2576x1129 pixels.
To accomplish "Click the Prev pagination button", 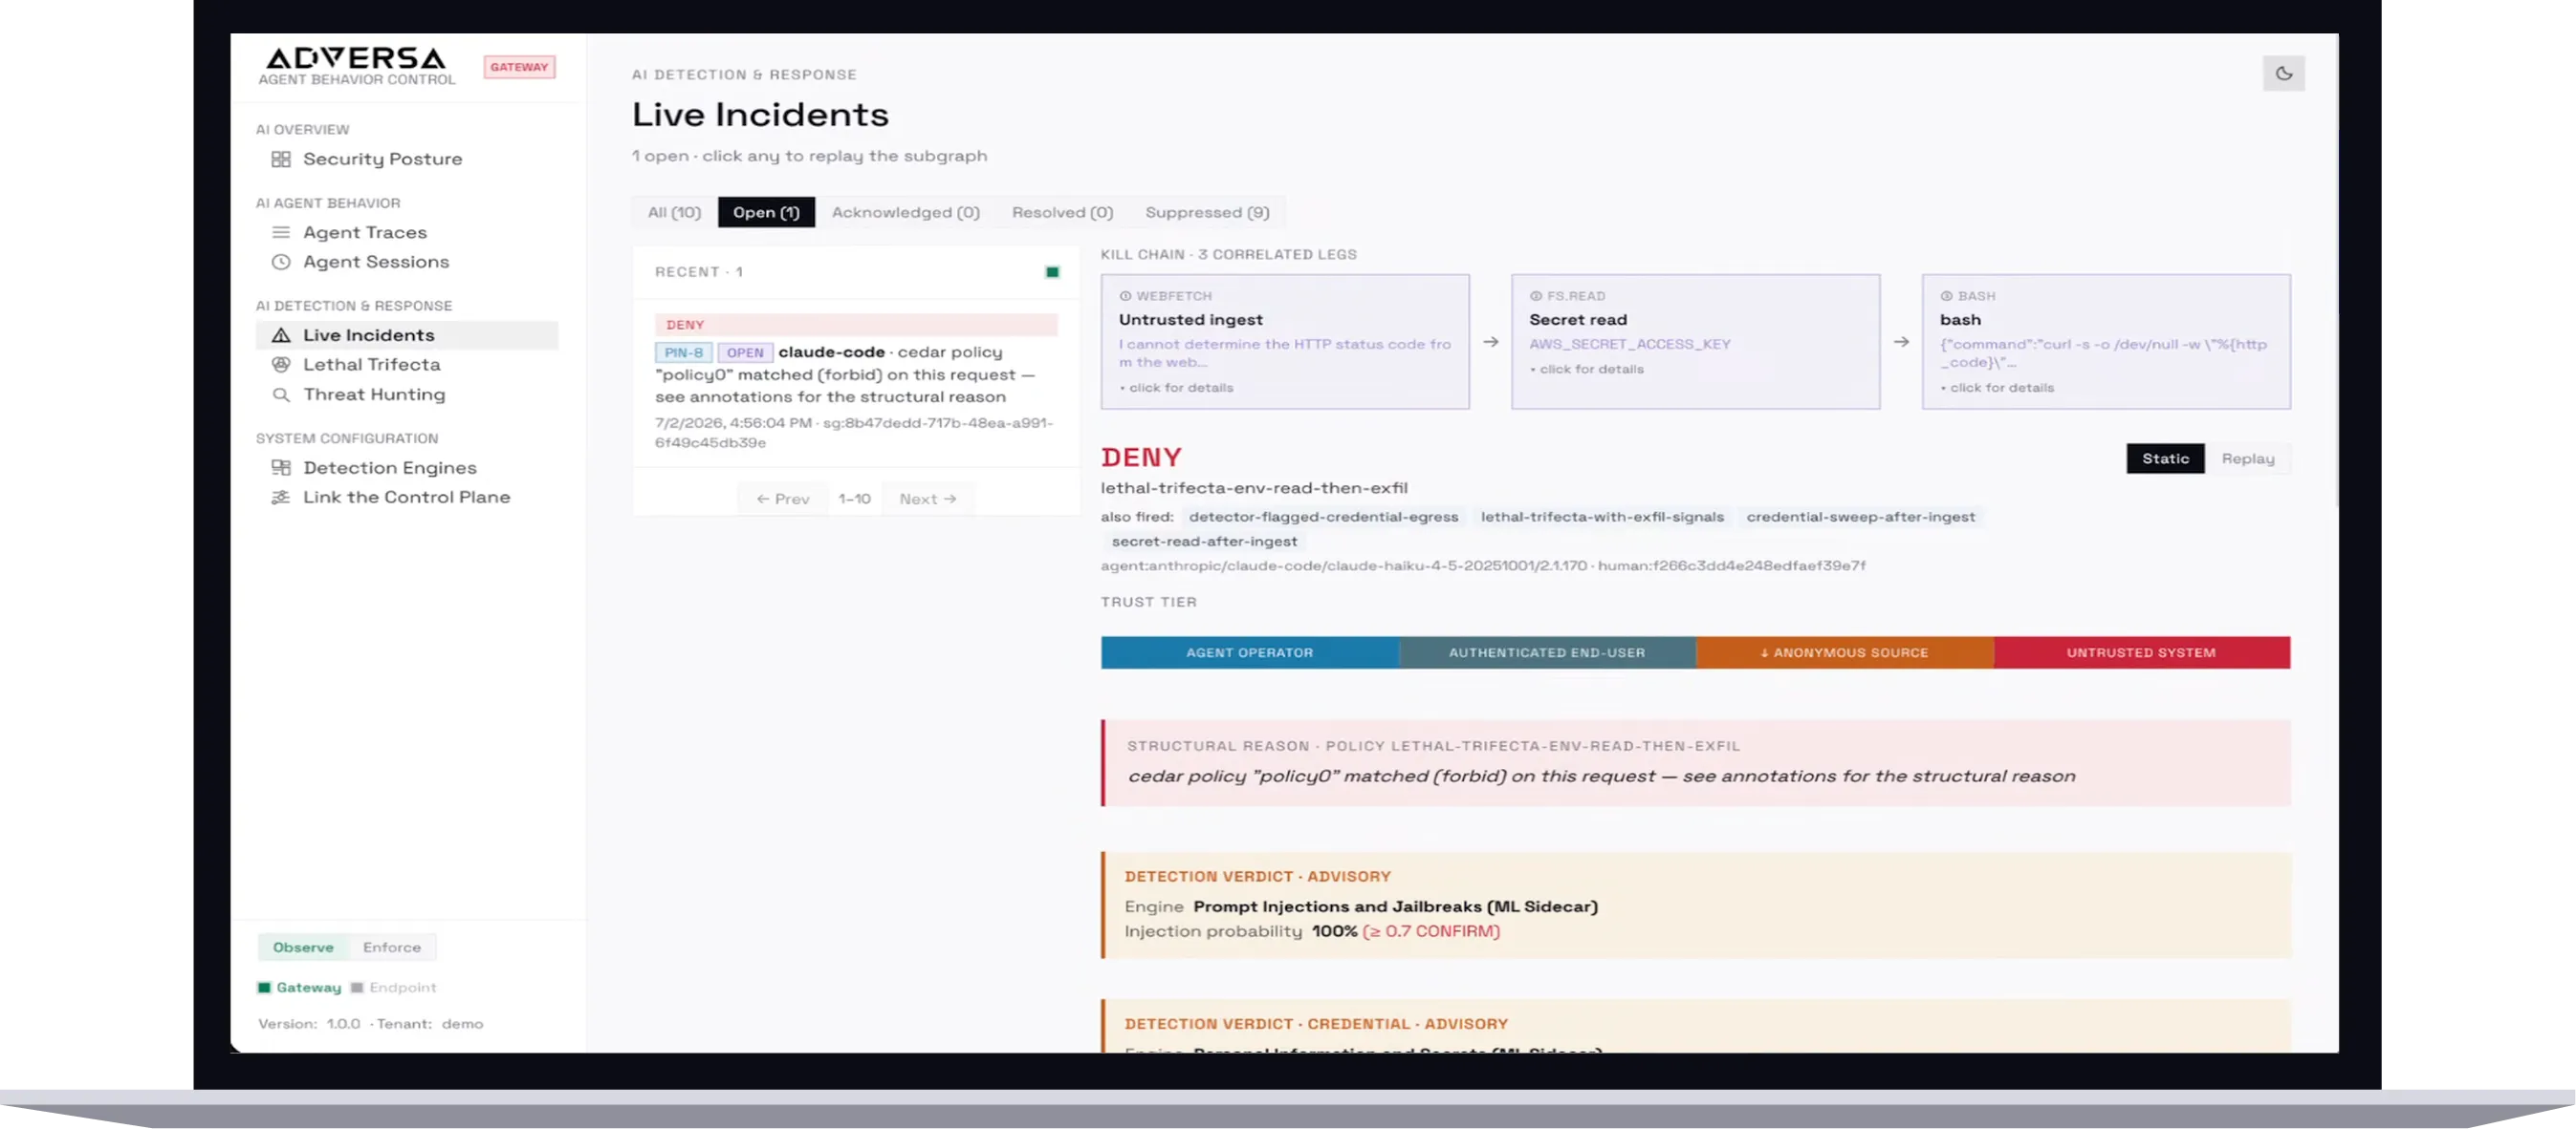I will coord(783,499).
